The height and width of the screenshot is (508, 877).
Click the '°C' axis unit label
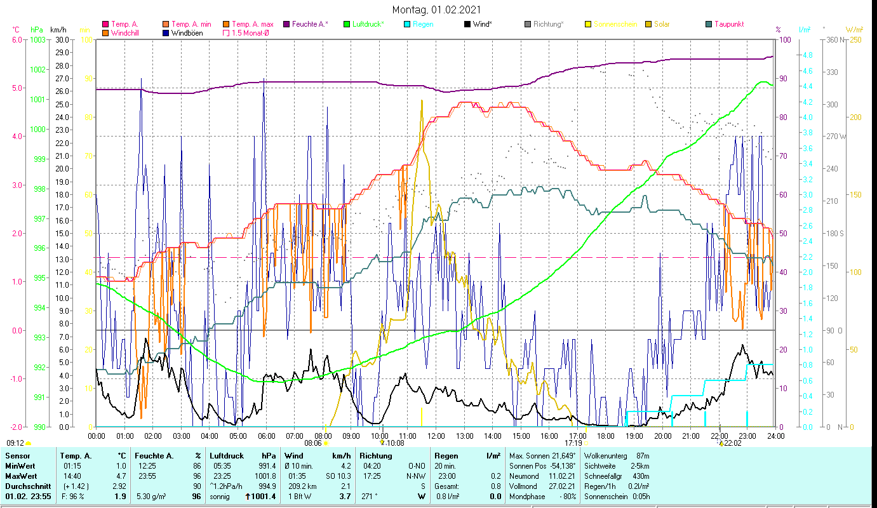click(16, 30)
